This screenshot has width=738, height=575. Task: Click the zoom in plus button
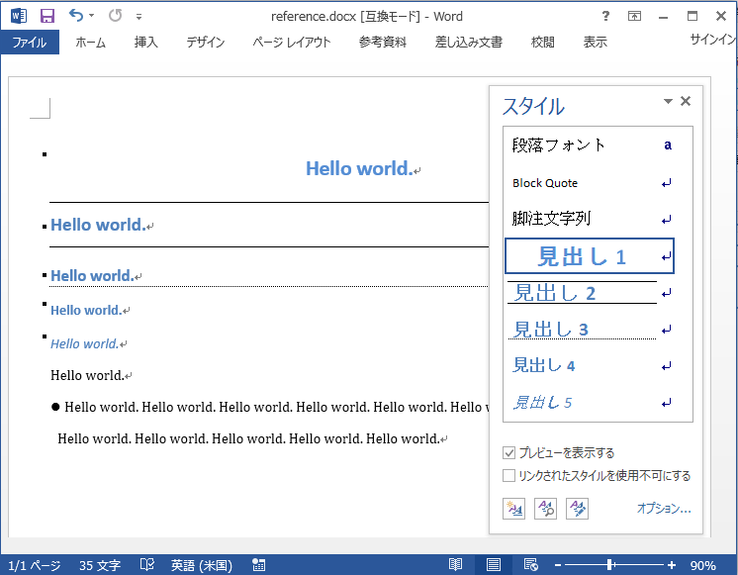coord(672,565)
